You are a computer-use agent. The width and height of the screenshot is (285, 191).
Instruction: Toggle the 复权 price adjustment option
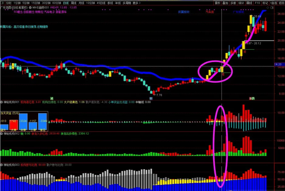click(217, 3)
